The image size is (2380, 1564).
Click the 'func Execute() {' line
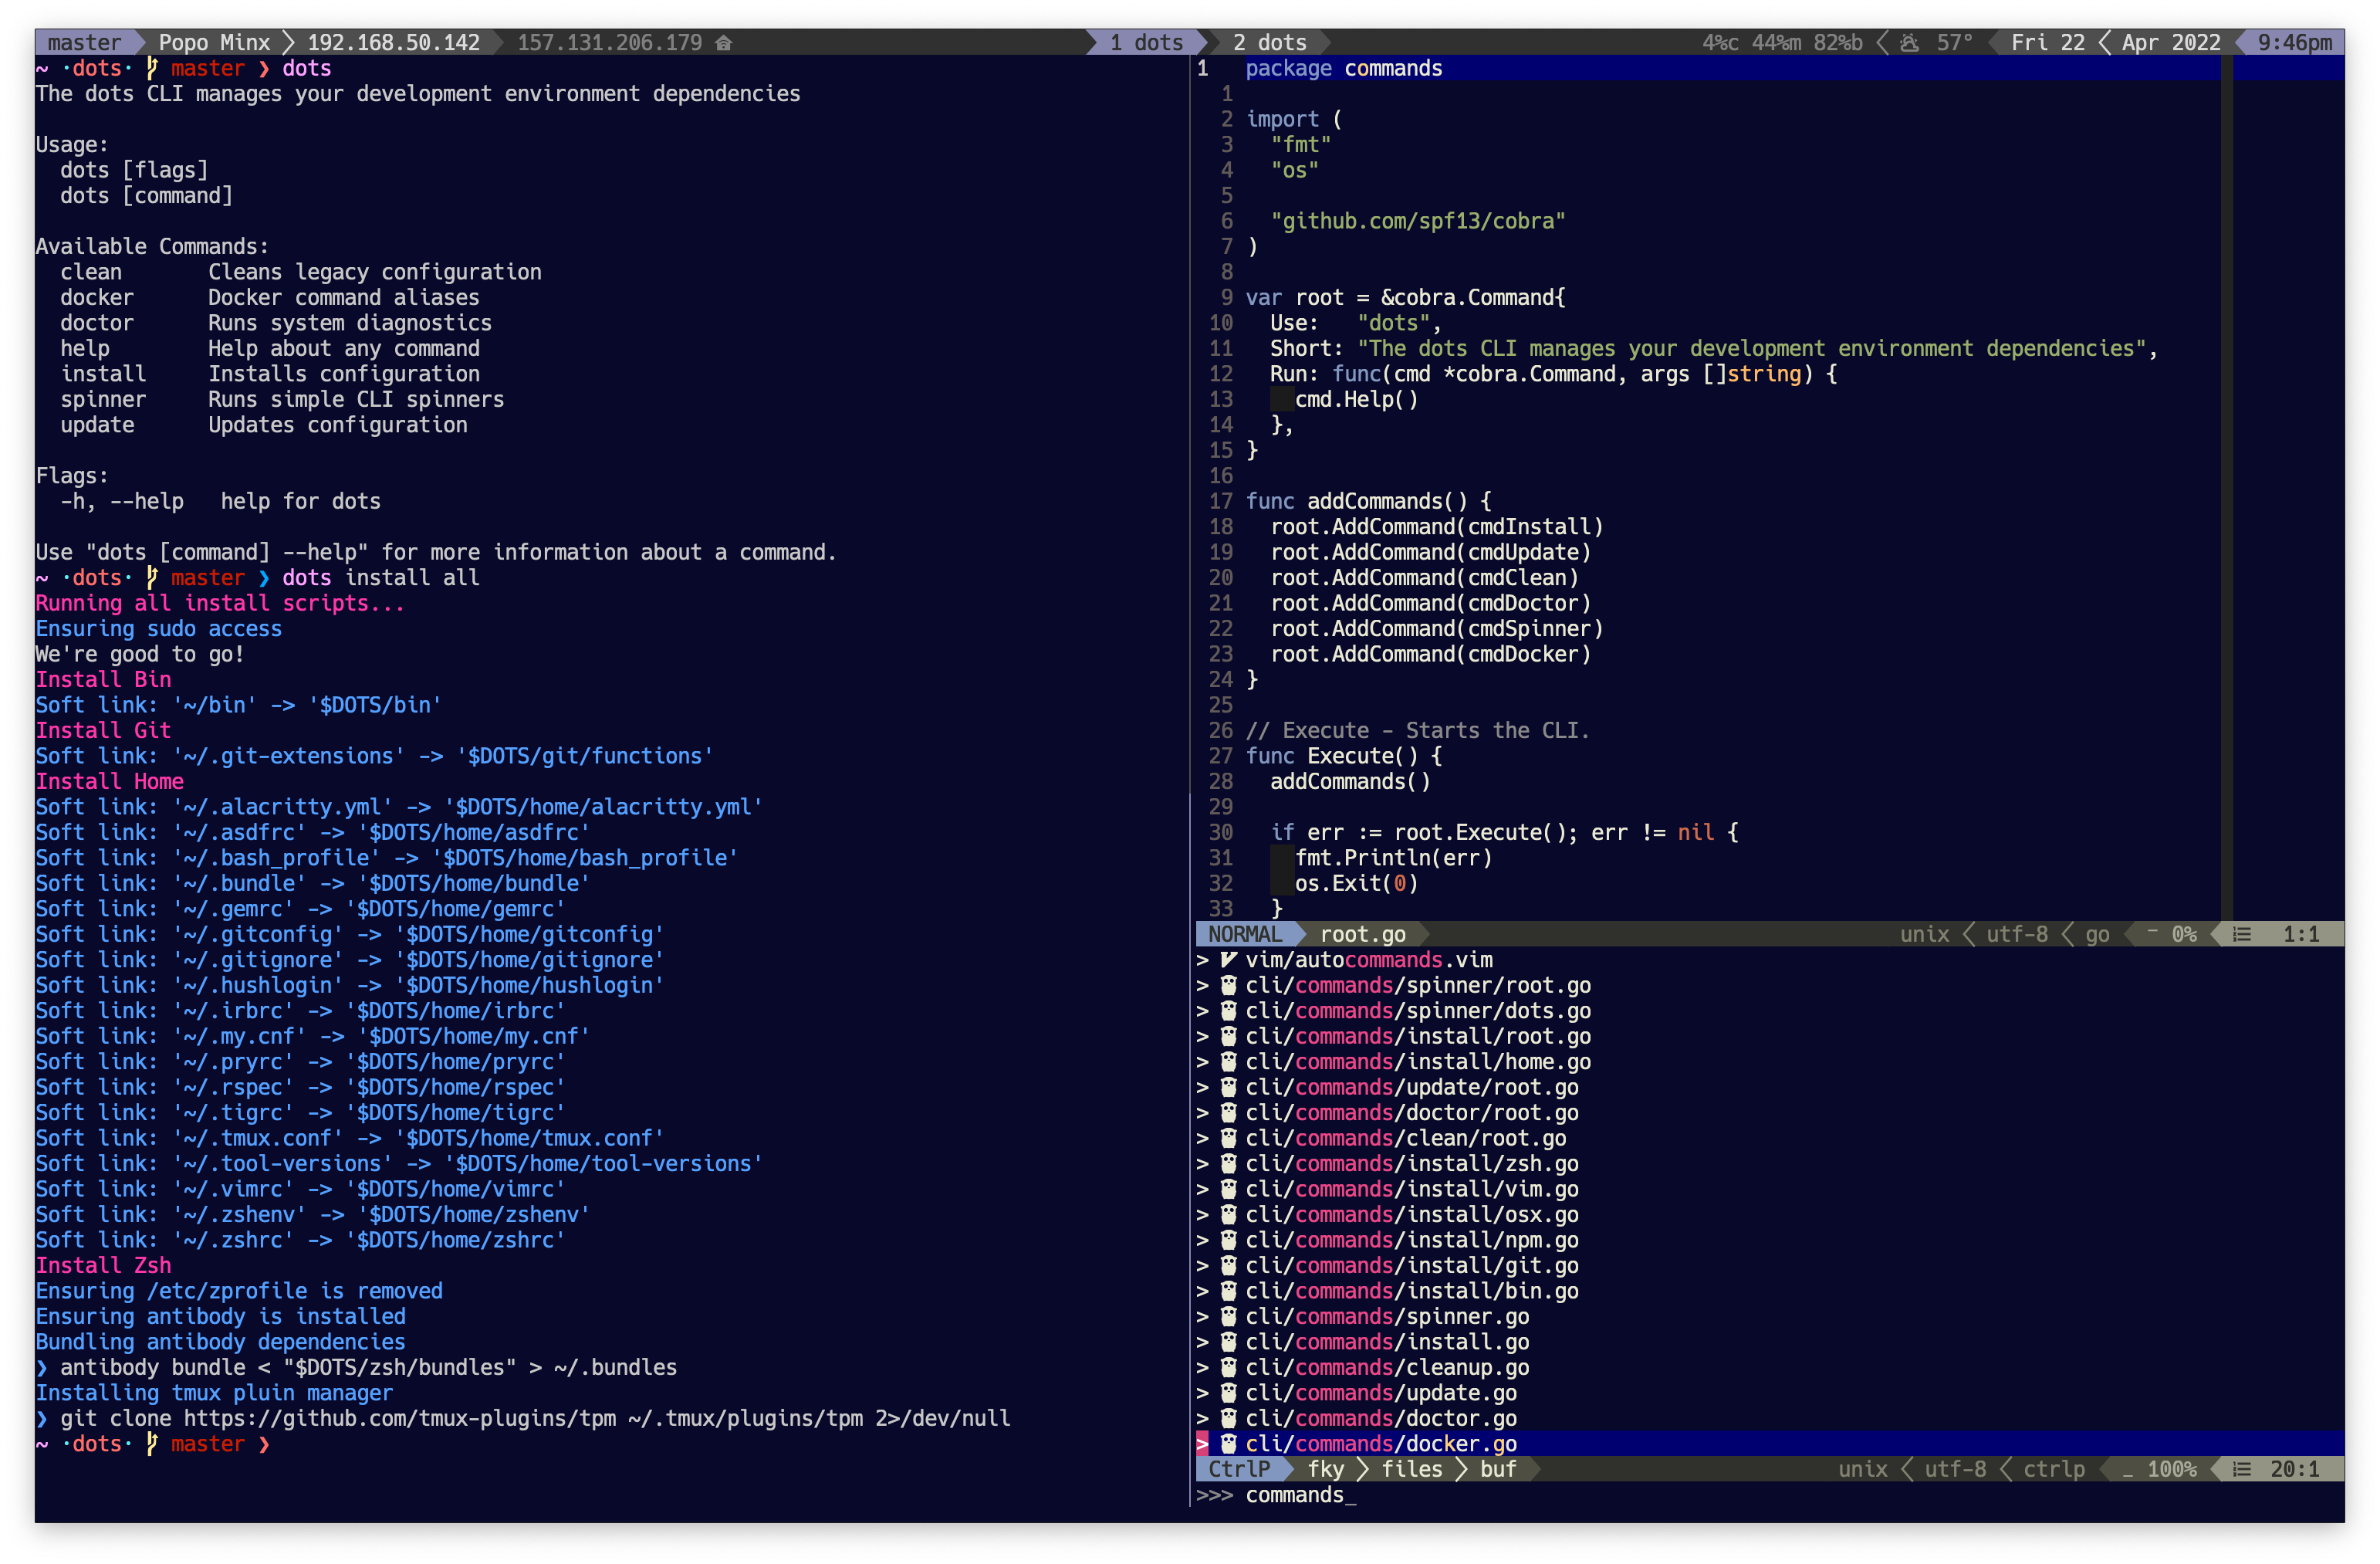pos(1344,756)
